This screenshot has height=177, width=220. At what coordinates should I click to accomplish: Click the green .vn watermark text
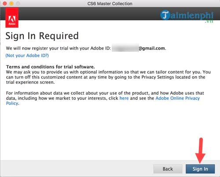click(209, 21)
